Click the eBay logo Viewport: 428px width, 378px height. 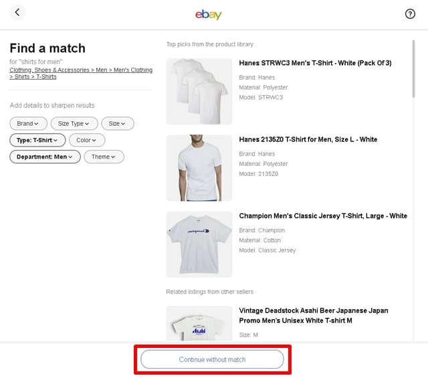(208, 14)
